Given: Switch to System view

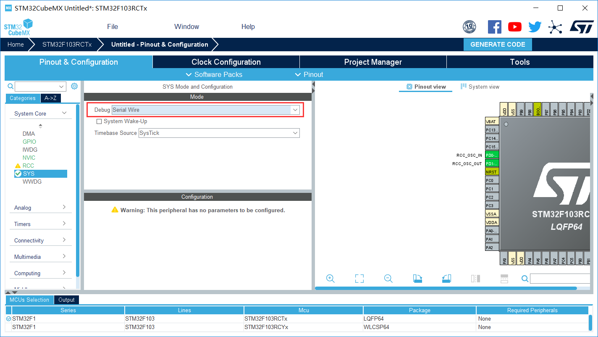Looking at the screenshot, I should 480,87.
